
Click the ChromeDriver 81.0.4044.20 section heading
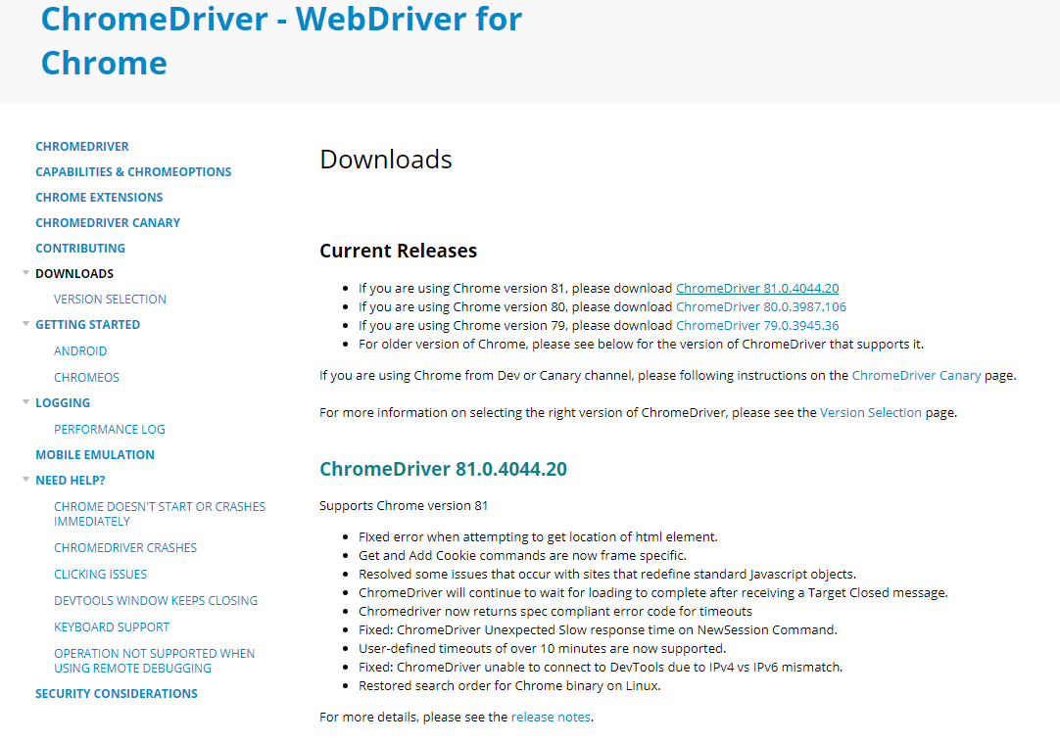coord(443,469)
